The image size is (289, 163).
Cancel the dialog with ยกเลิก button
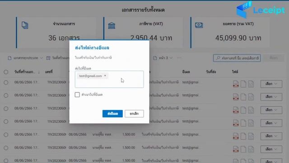pos(134,114)
